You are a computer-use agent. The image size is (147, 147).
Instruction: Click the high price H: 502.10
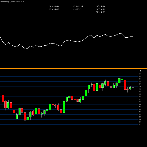78,6
